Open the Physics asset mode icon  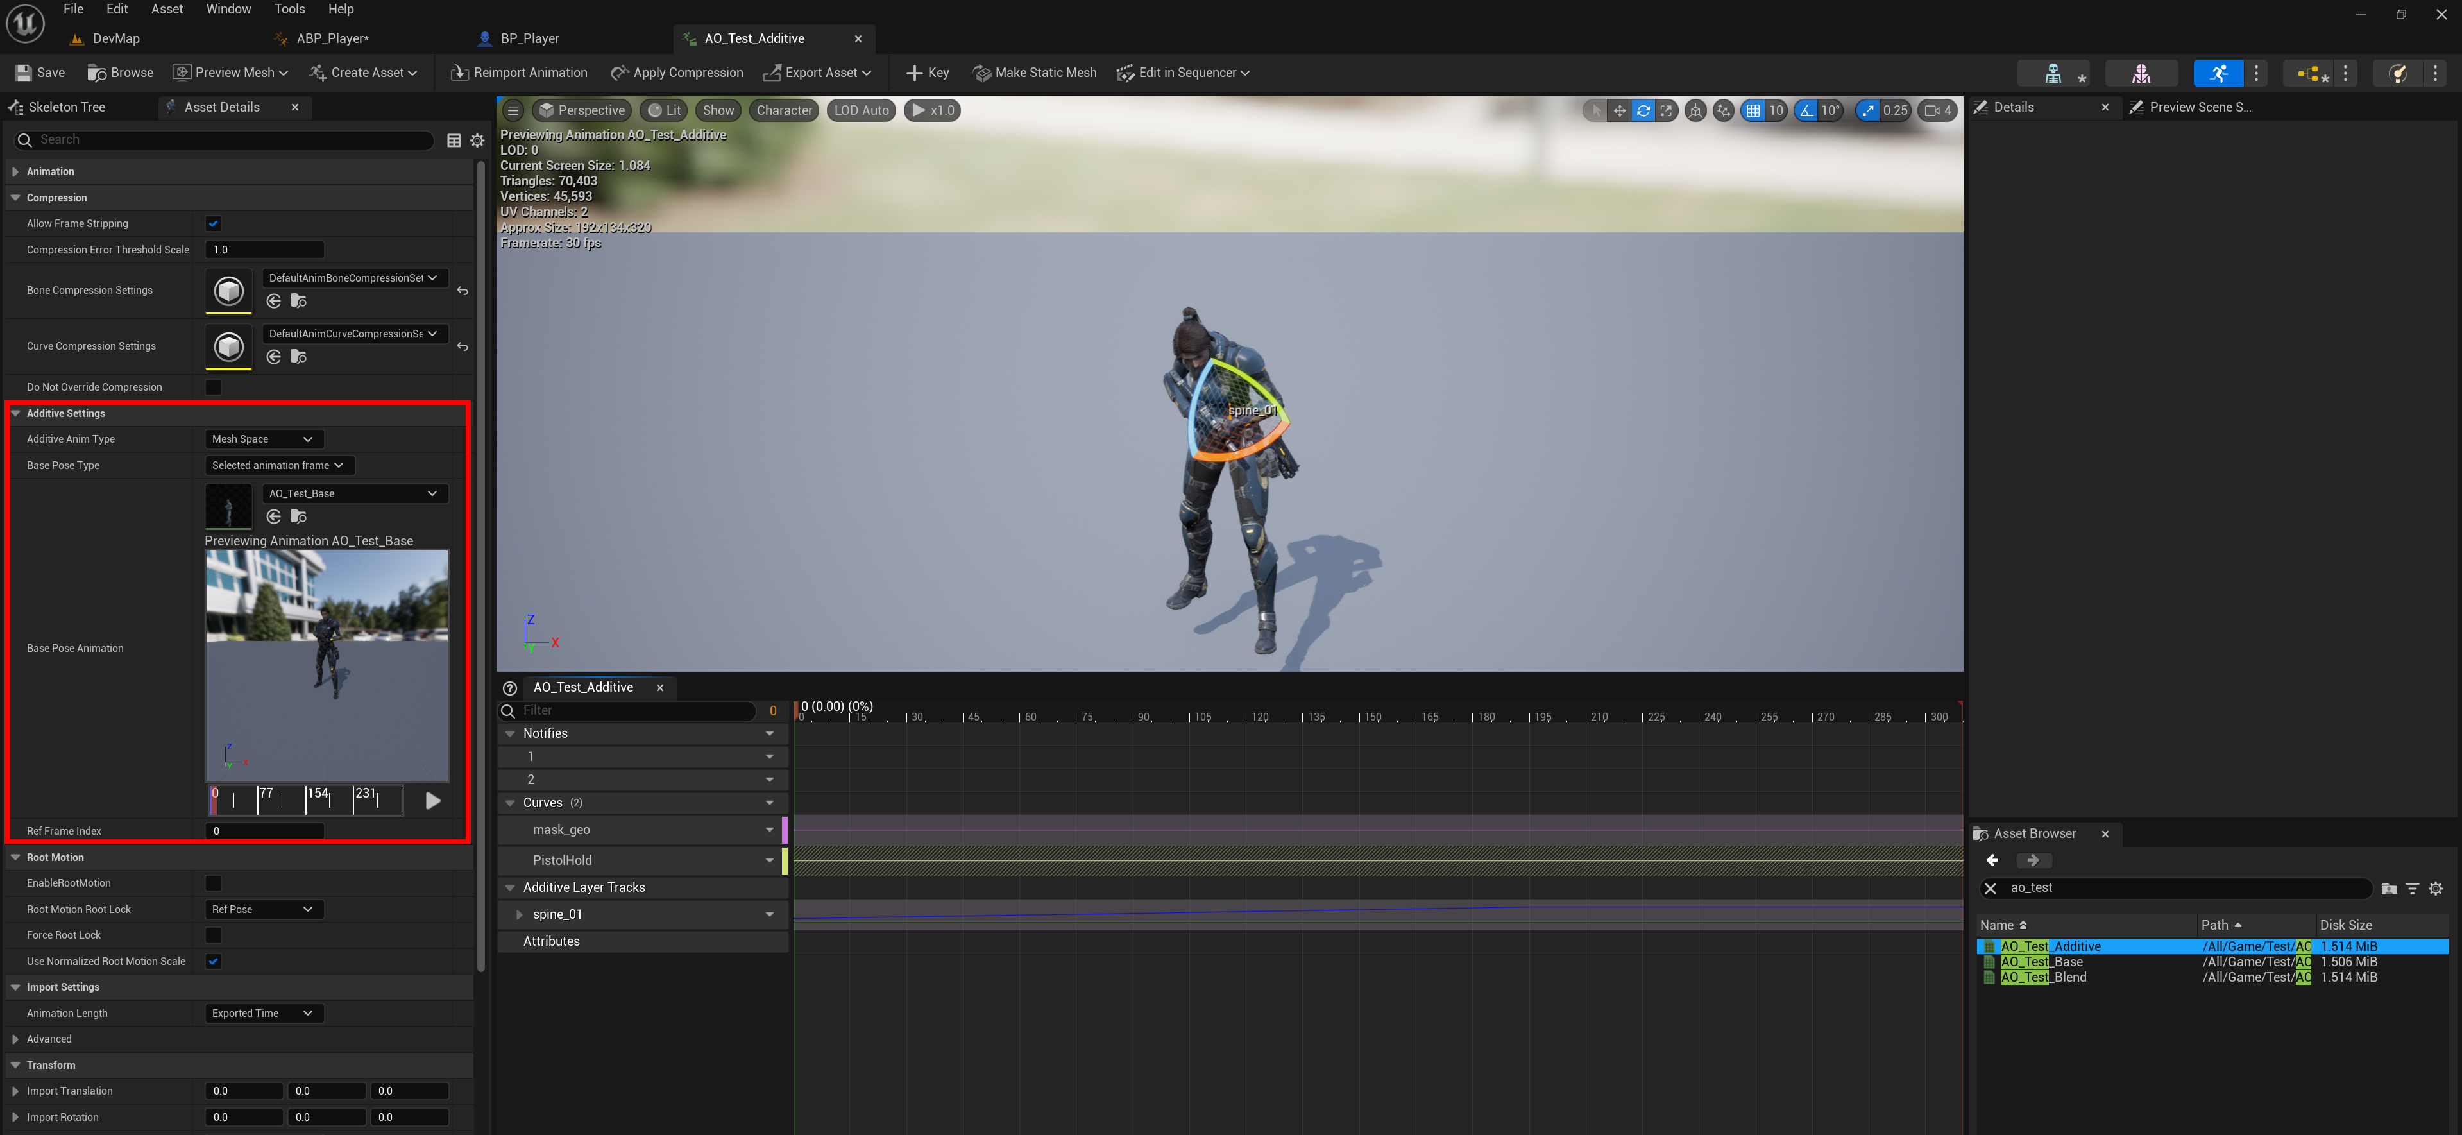tap(2397, 73)
